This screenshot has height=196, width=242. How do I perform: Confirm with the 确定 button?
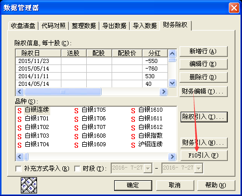133,185
